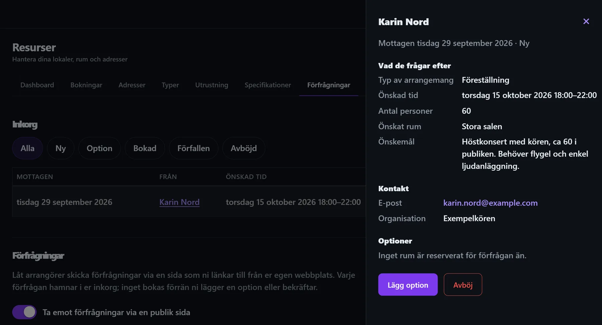Image resolution: width=602 pixels, height=325 pixels.
Task: Show only Förfallen requests
Action: pyautogui.click(x=194, y=148)
